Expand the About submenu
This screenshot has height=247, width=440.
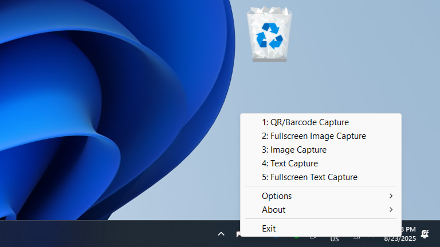[321, 210]
